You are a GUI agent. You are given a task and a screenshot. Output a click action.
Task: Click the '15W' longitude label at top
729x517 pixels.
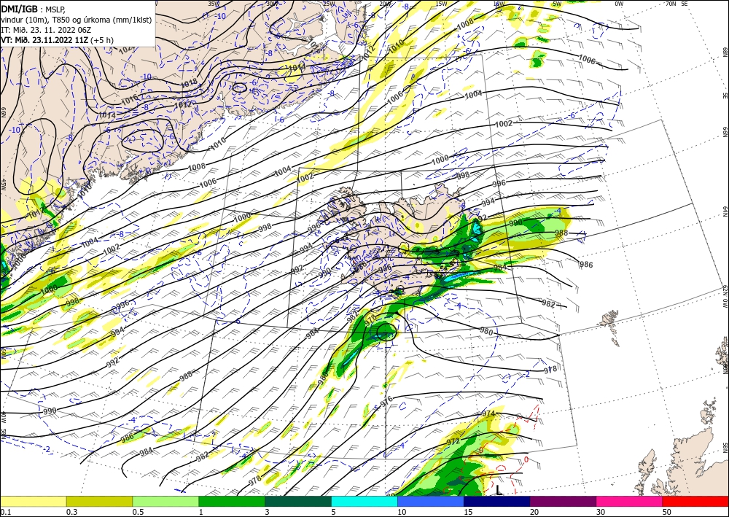[441, 4]
